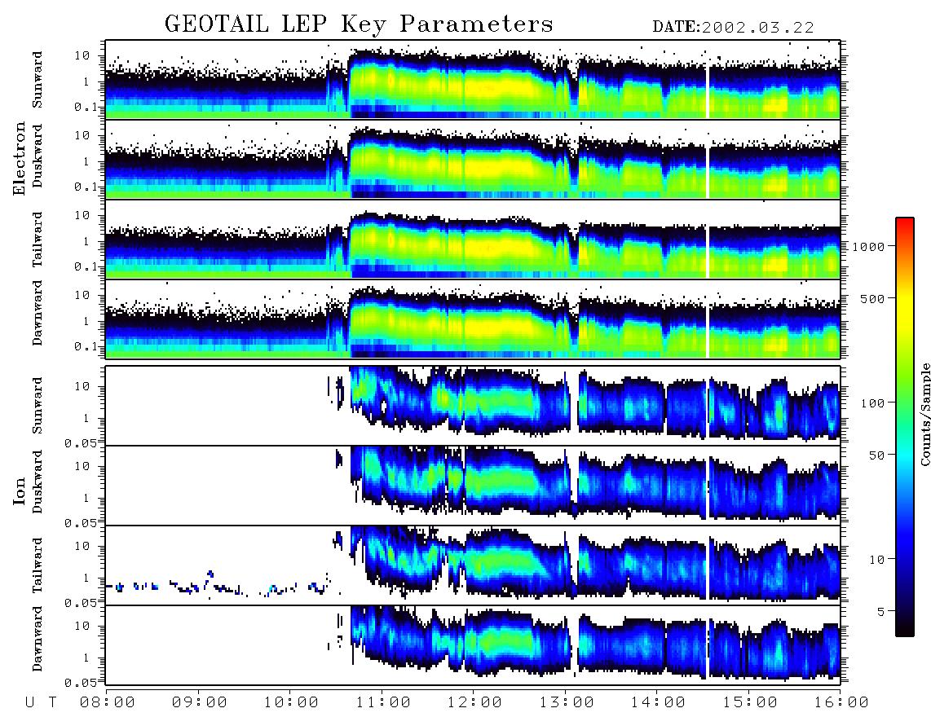Click the 50 colorbar tick label
The height and width of the screenshot is (717, 931).
(x=876, y=455)
